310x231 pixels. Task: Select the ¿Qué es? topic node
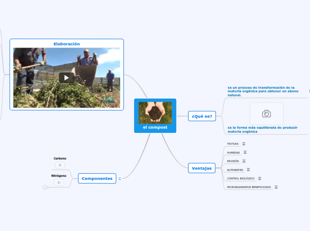click(201, 116)
